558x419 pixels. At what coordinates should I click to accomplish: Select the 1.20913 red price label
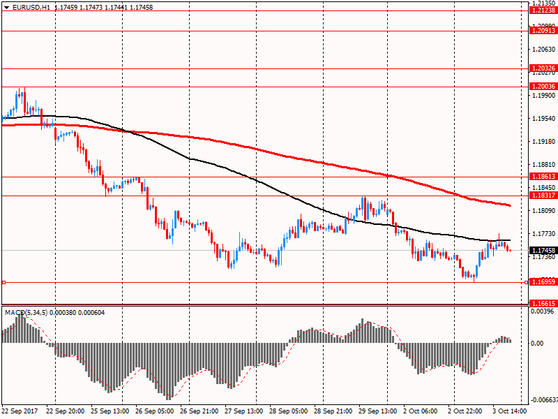543,31
